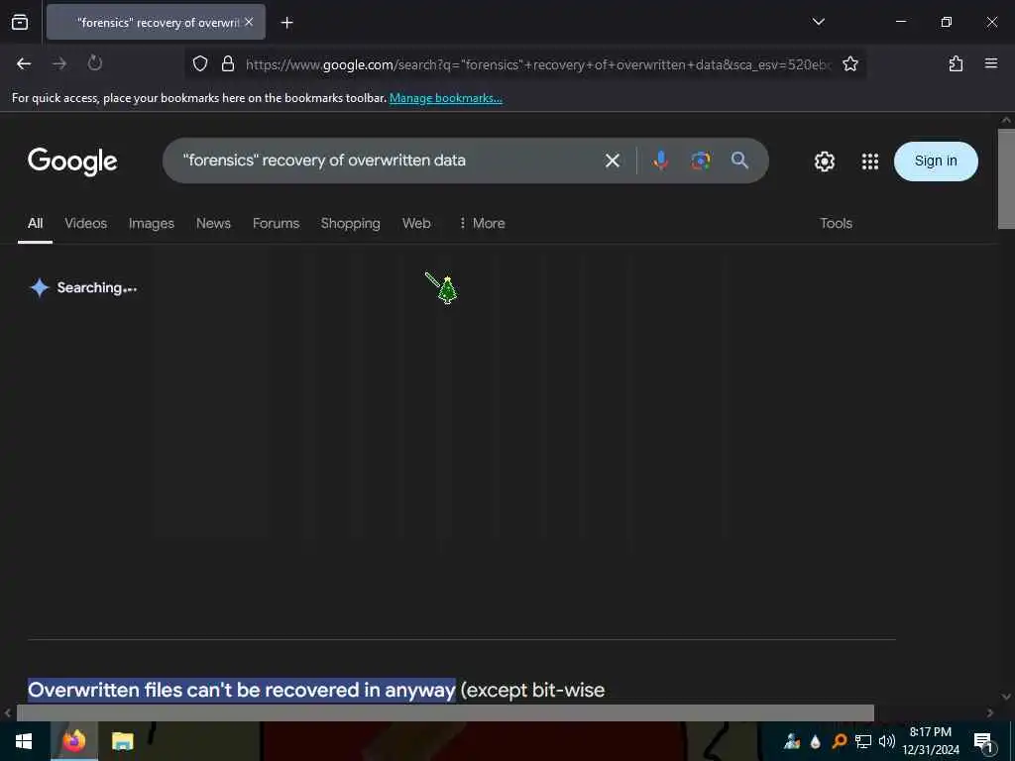The width and height of the screenshot is (1015, 761).
Task: Switch to the Shopping tab
Action: pos(350,223)
